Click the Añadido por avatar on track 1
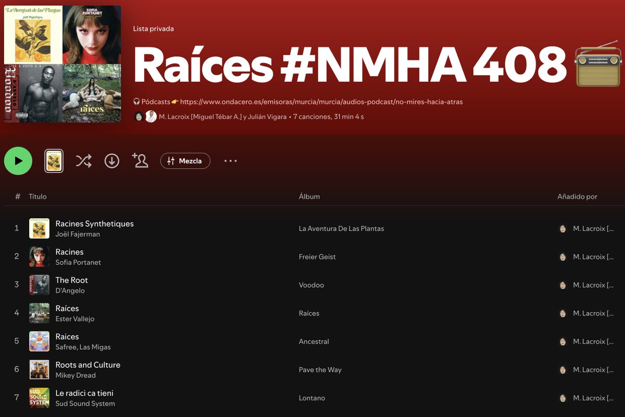 pos(562,228)
